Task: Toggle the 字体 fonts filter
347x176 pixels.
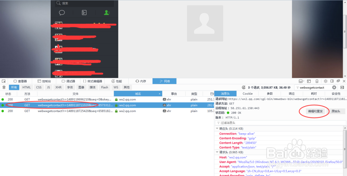Action: click(x=70, y=87)
